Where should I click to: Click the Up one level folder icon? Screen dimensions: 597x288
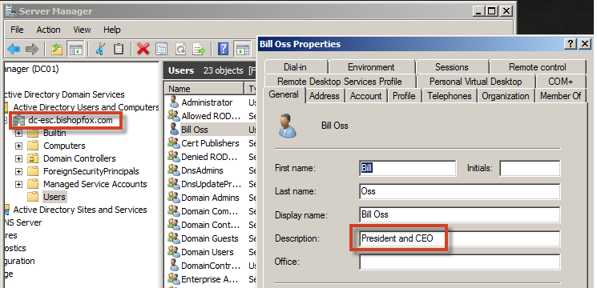(x=57, y=49)
